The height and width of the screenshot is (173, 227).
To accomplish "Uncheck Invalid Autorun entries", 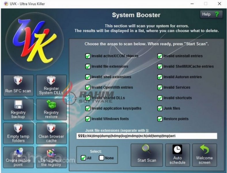I will pyautogui.click(x=160, y=77).
